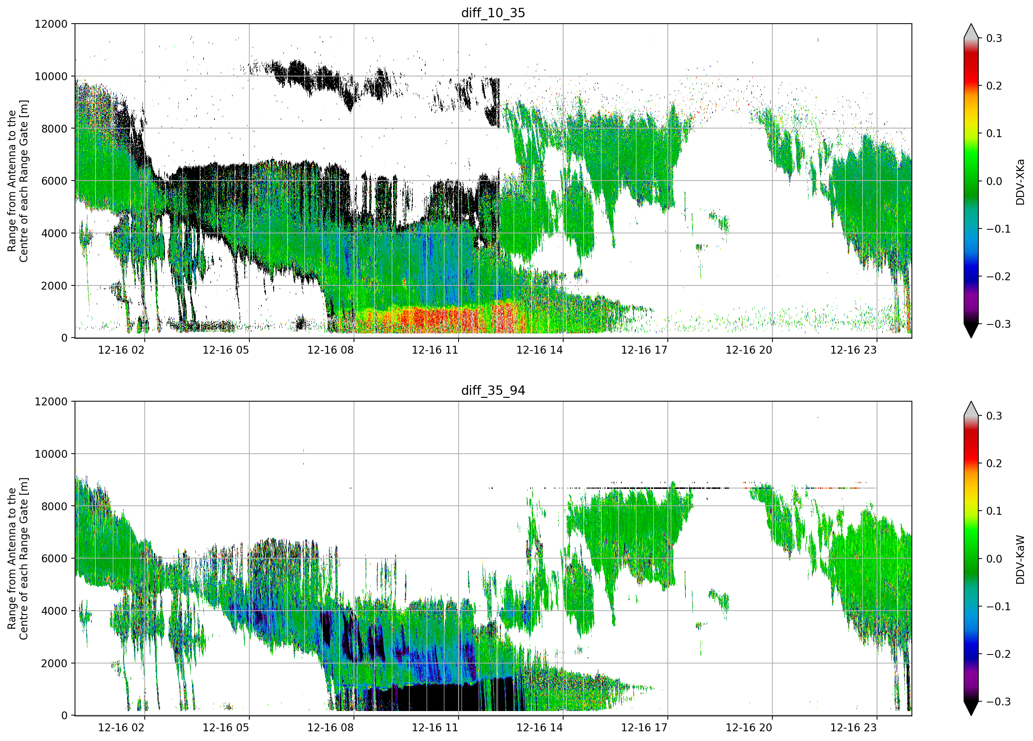
Task: Click the DDV-KaW colorbar label
Action: coord(1020,559)
